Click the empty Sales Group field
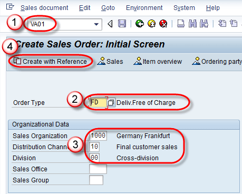 96,180
